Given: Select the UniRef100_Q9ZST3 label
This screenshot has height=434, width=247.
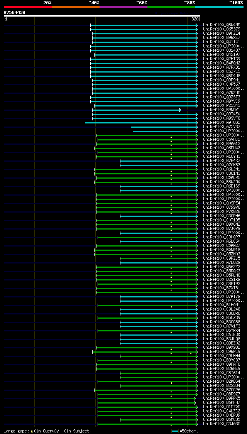Looking at the screenshot, I should [222, 97].
